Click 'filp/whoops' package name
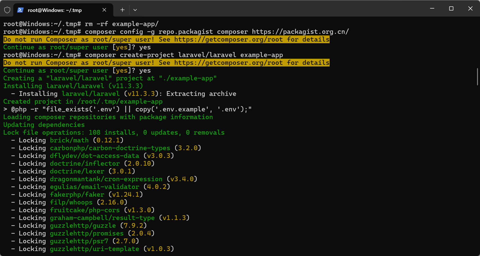This screenshot has height=256, width=480. click(x=71, y=202)
